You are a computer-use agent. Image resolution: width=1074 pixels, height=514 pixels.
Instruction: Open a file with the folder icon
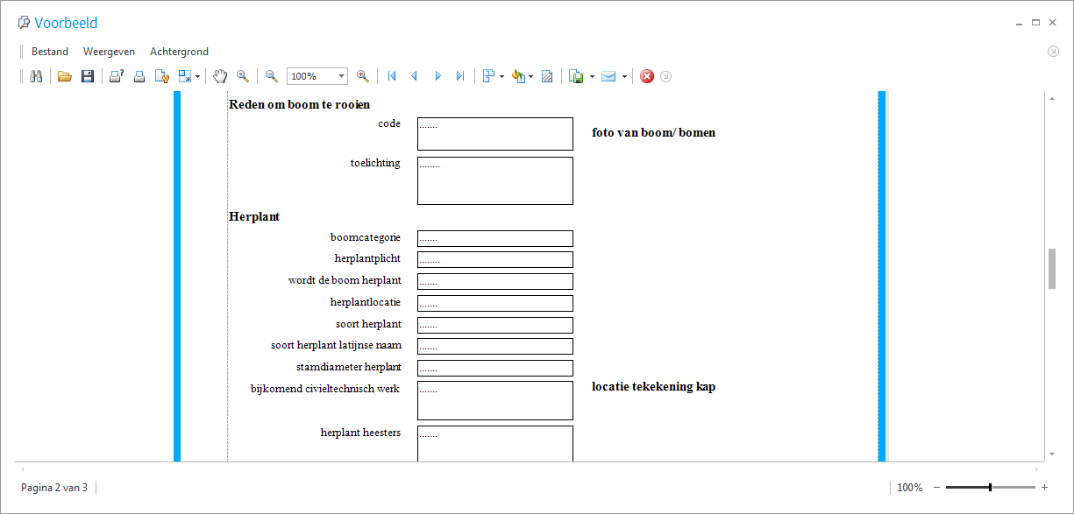(64, 76)
